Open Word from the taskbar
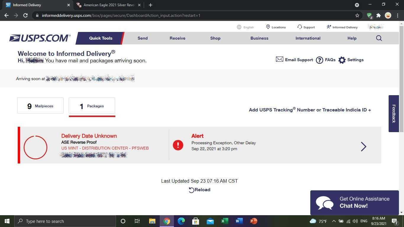 (239, 221)
